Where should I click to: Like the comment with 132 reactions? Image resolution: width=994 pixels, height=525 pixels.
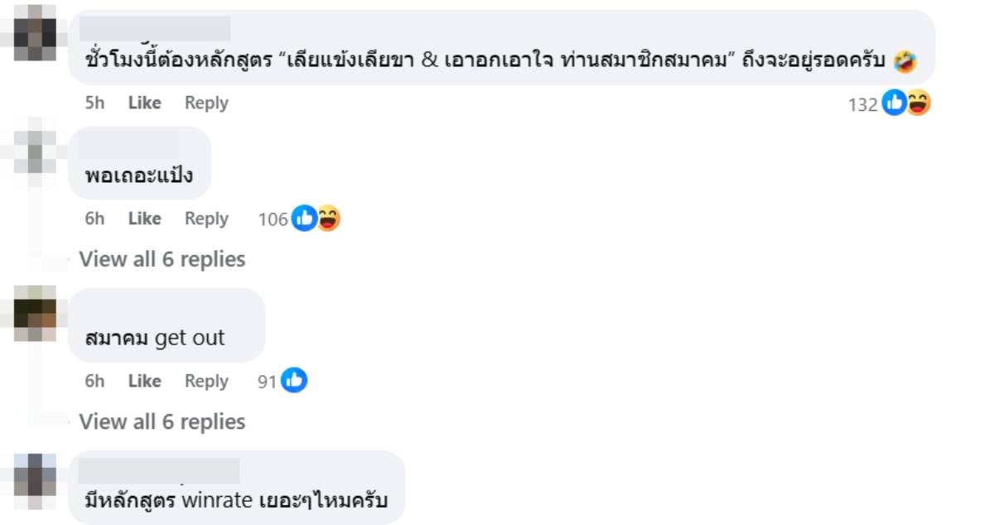[144, 104]
